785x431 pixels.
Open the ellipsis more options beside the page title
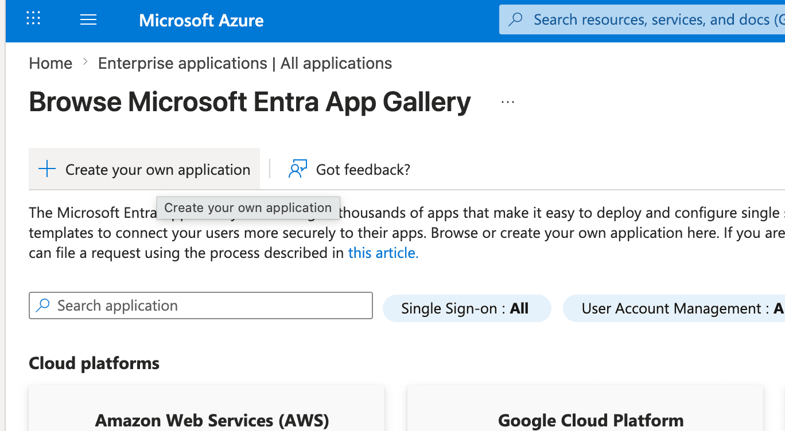click(x=508, y=102)
